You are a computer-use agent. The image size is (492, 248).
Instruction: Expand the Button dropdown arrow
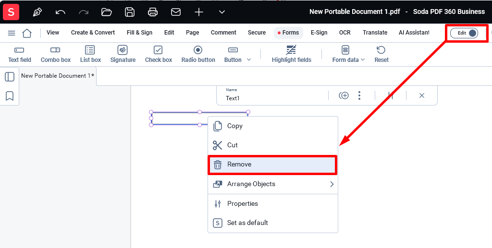(x=249, y=60)
